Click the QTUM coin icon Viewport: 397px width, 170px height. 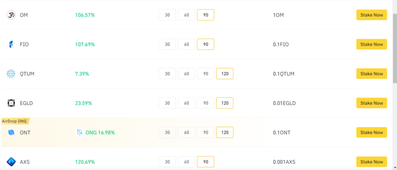11,74
